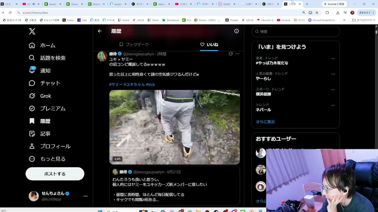This screenshot has width=378, height=212.
Task: Close the active X browser tab
Action: (x=300, y=4)
